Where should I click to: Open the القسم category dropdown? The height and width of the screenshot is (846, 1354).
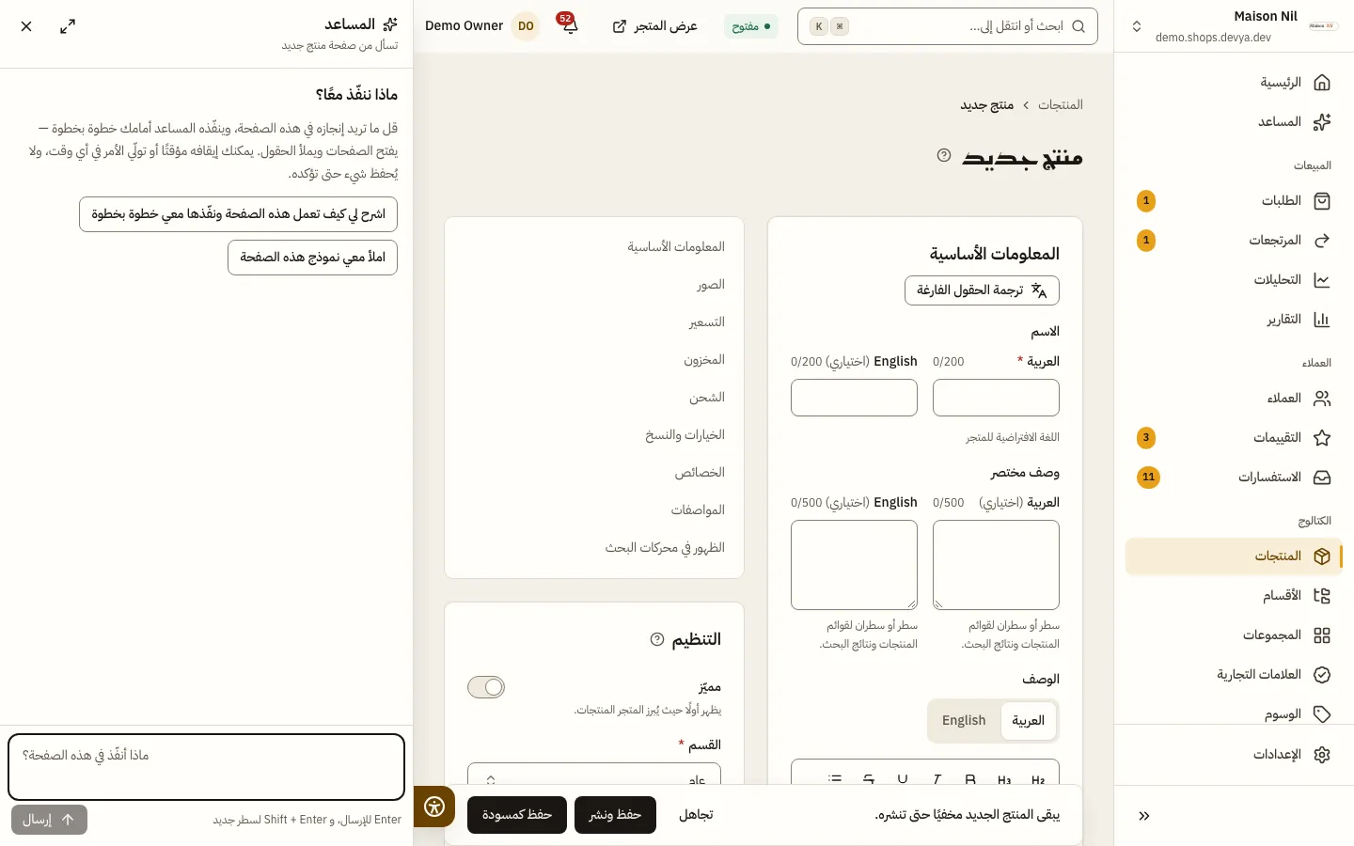(x=594, y=774)
